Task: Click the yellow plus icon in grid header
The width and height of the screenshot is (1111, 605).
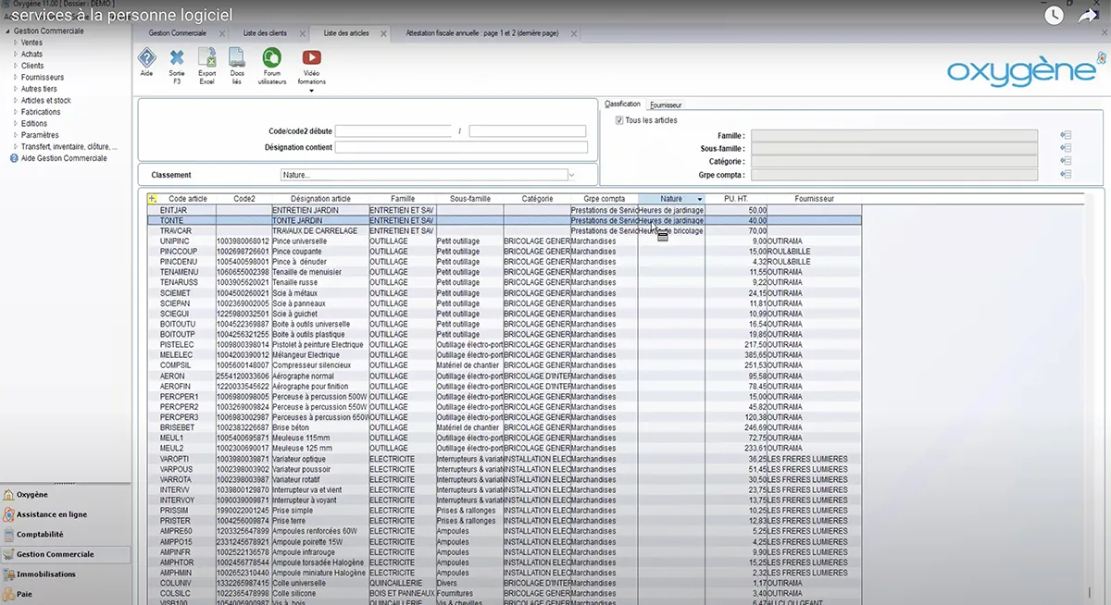Action: click(x=153, y=198)
